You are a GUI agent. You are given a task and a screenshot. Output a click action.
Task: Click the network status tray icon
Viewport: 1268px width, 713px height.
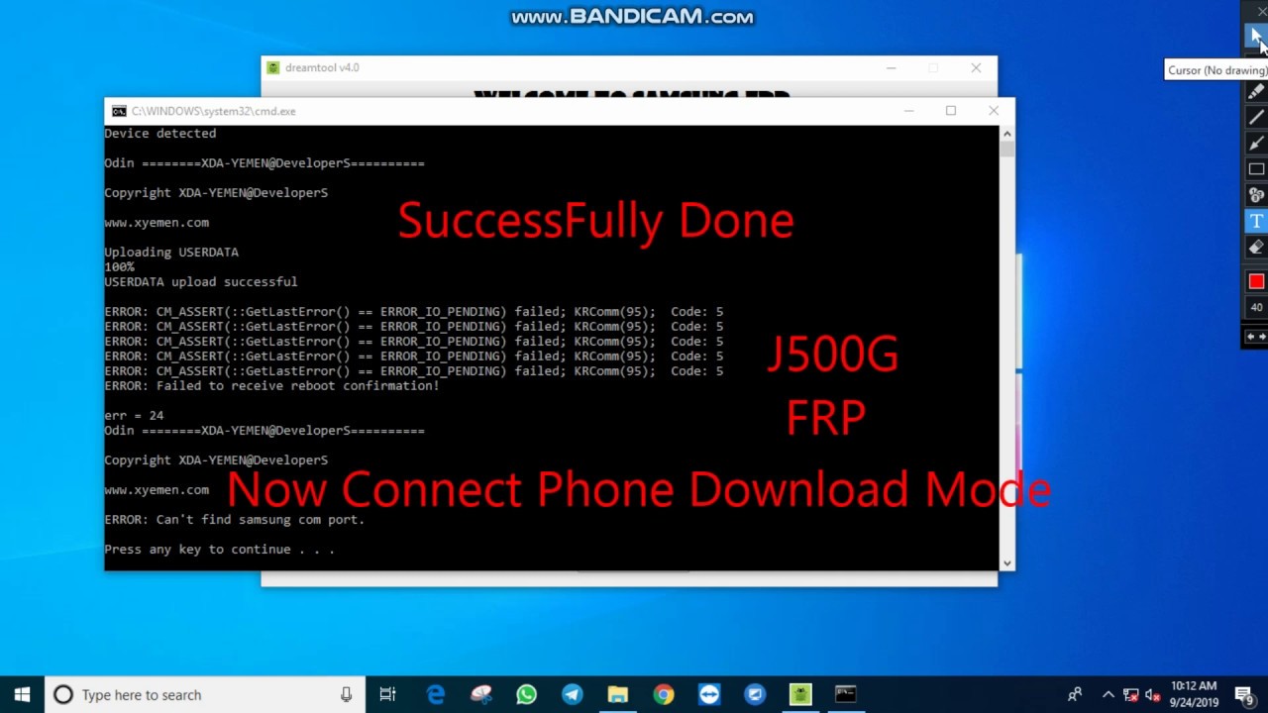(1131, 695)
